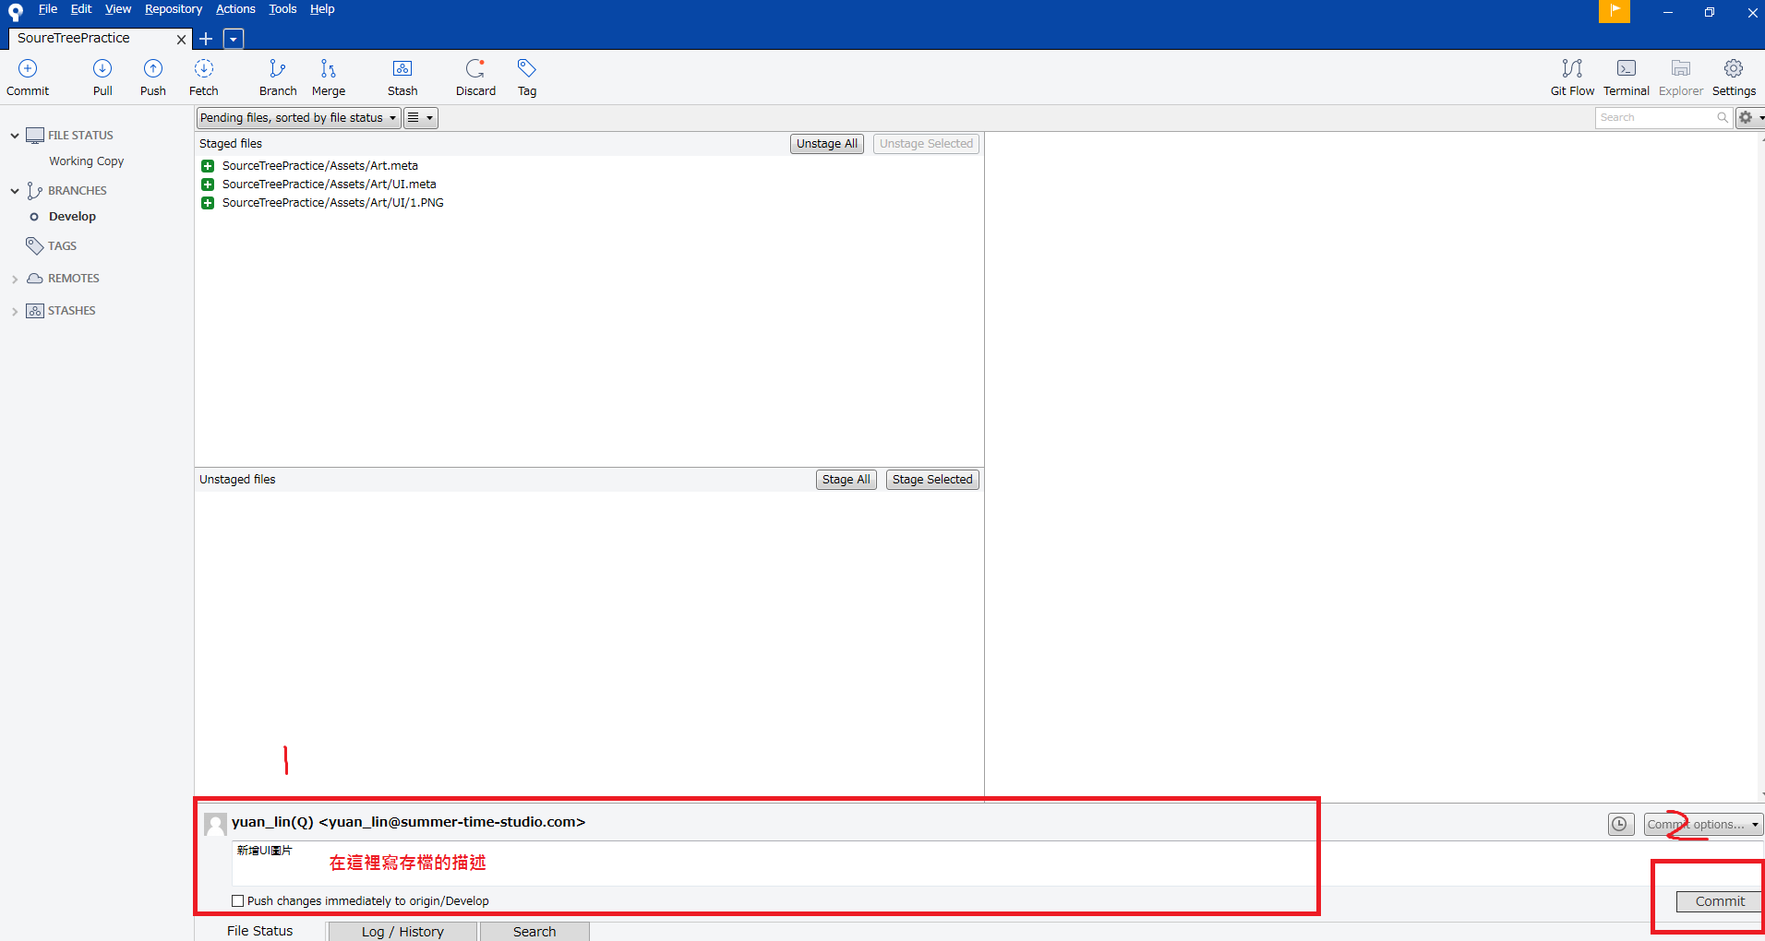
Task: Open the tab list dropdown arrow
Action: 234,39
